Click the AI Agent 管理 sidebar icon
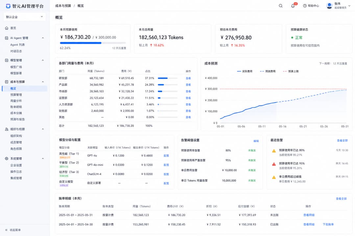This screenshot has height=236, width=355. coord(7,38)
